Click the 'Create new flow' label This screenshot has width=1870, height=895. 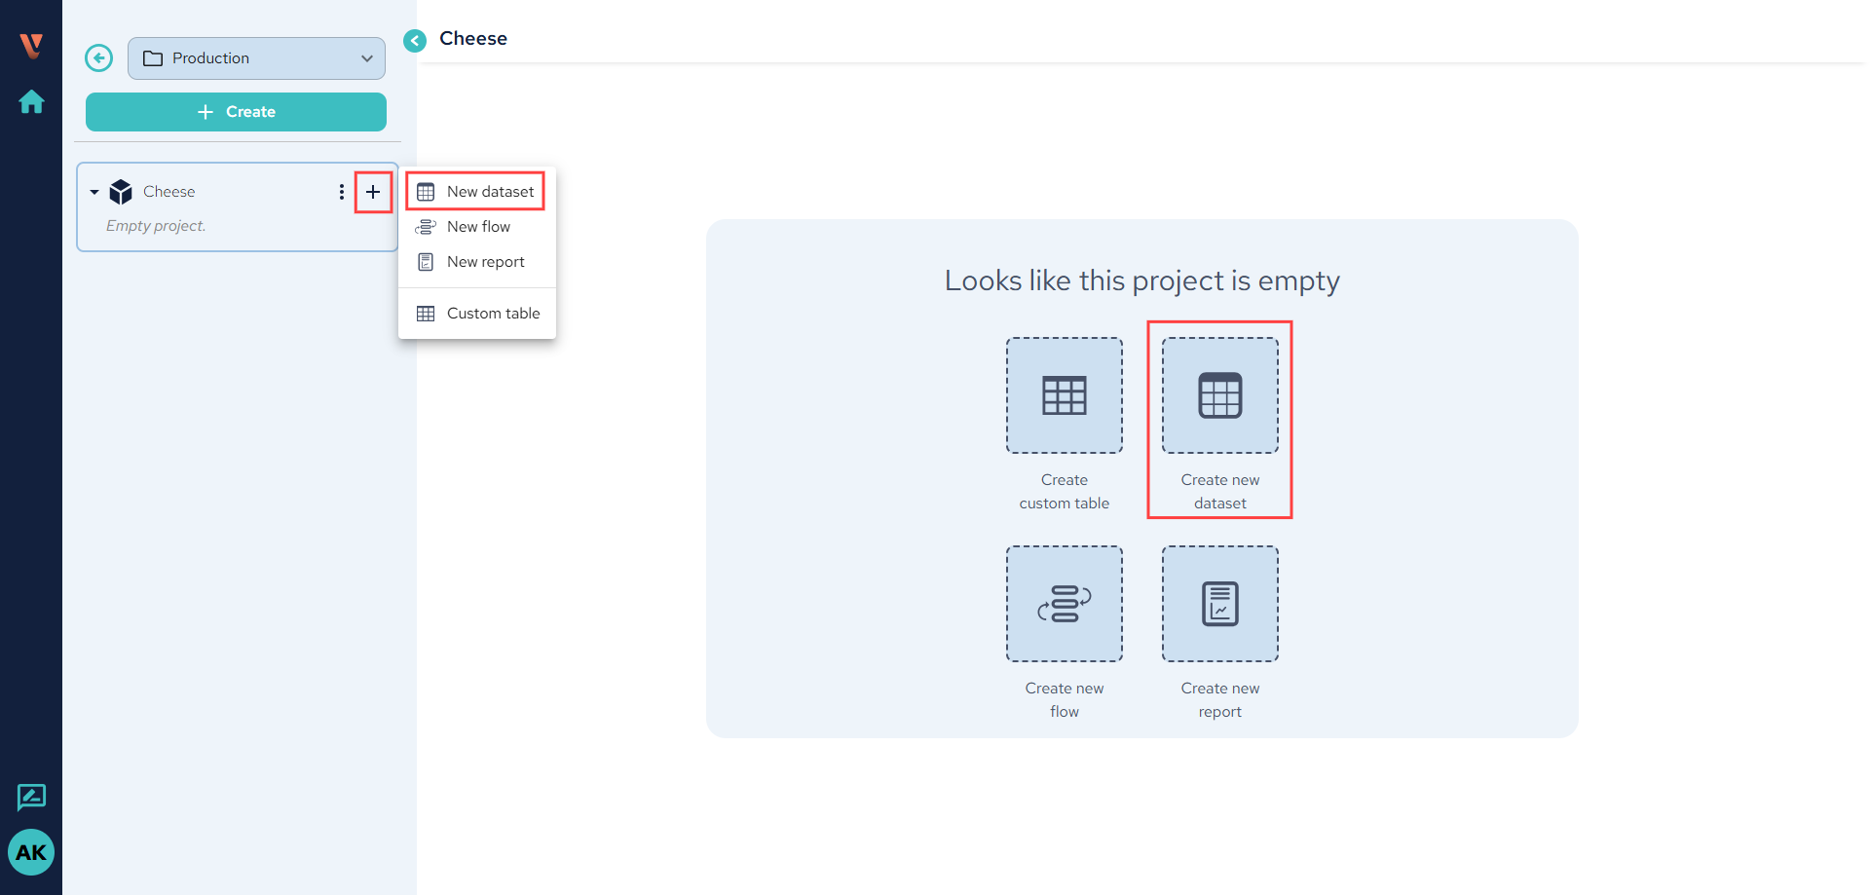(1065, 700)
